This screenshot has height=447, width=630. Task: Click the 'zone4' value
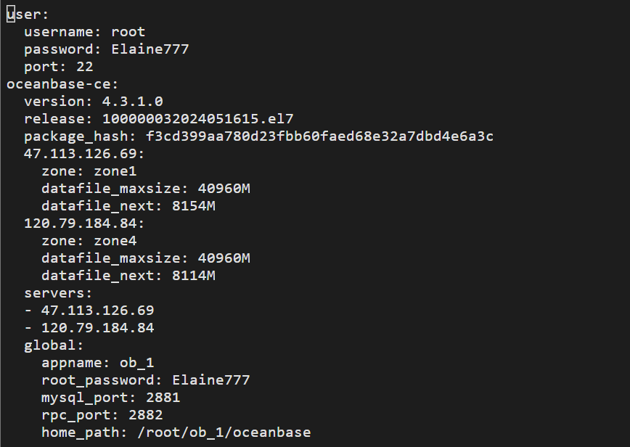(x=115, y=241)
